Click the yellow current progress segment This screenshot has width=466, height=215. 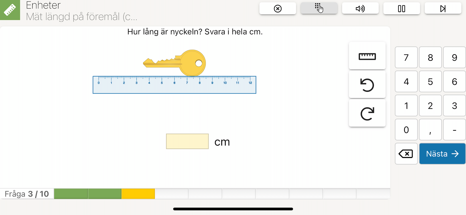tap(138, 194)
